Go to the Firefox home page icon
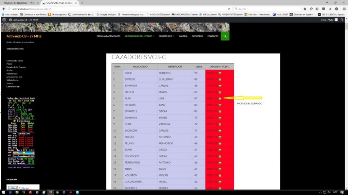Viewport: 348px width, 195px height. (x=305, y=9)
